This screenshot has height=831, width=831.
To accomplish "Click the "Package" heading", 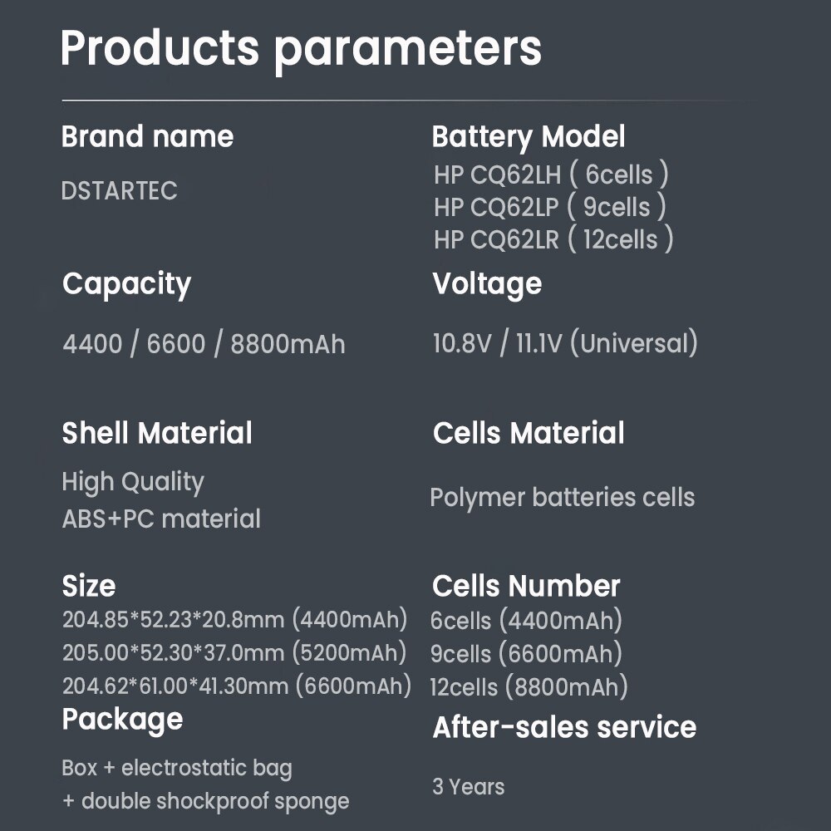I will pos(122,719).
